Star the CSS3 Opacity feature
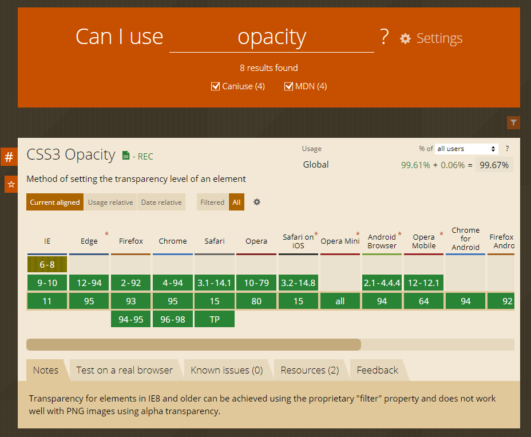Image resolution: width=531 pixels, height=437 pixels. click(x=11, y=184)
